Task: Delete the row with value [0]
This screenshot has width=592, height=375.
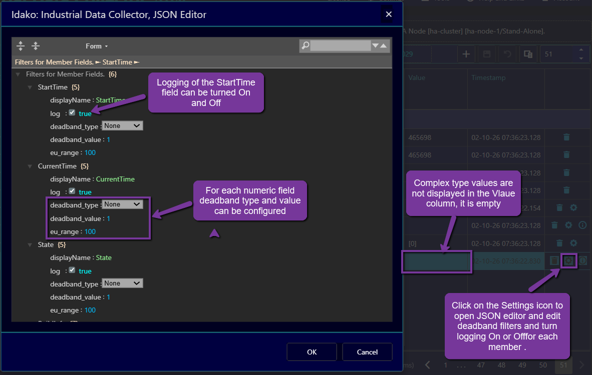Action: pos(559,243)
